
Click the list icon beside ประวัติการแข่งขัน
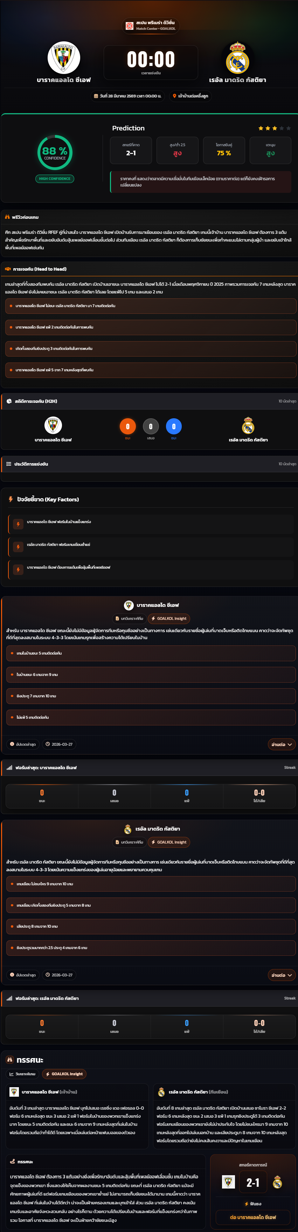click(x=9, y=464)
